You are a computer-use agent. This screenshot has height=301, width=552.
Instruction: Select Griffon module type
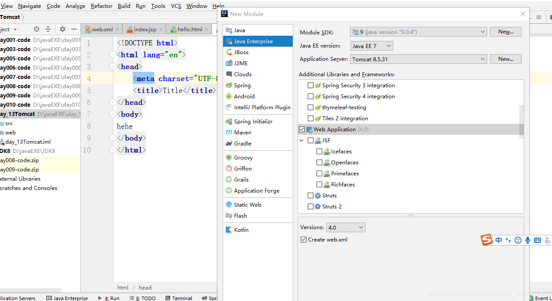257,169
